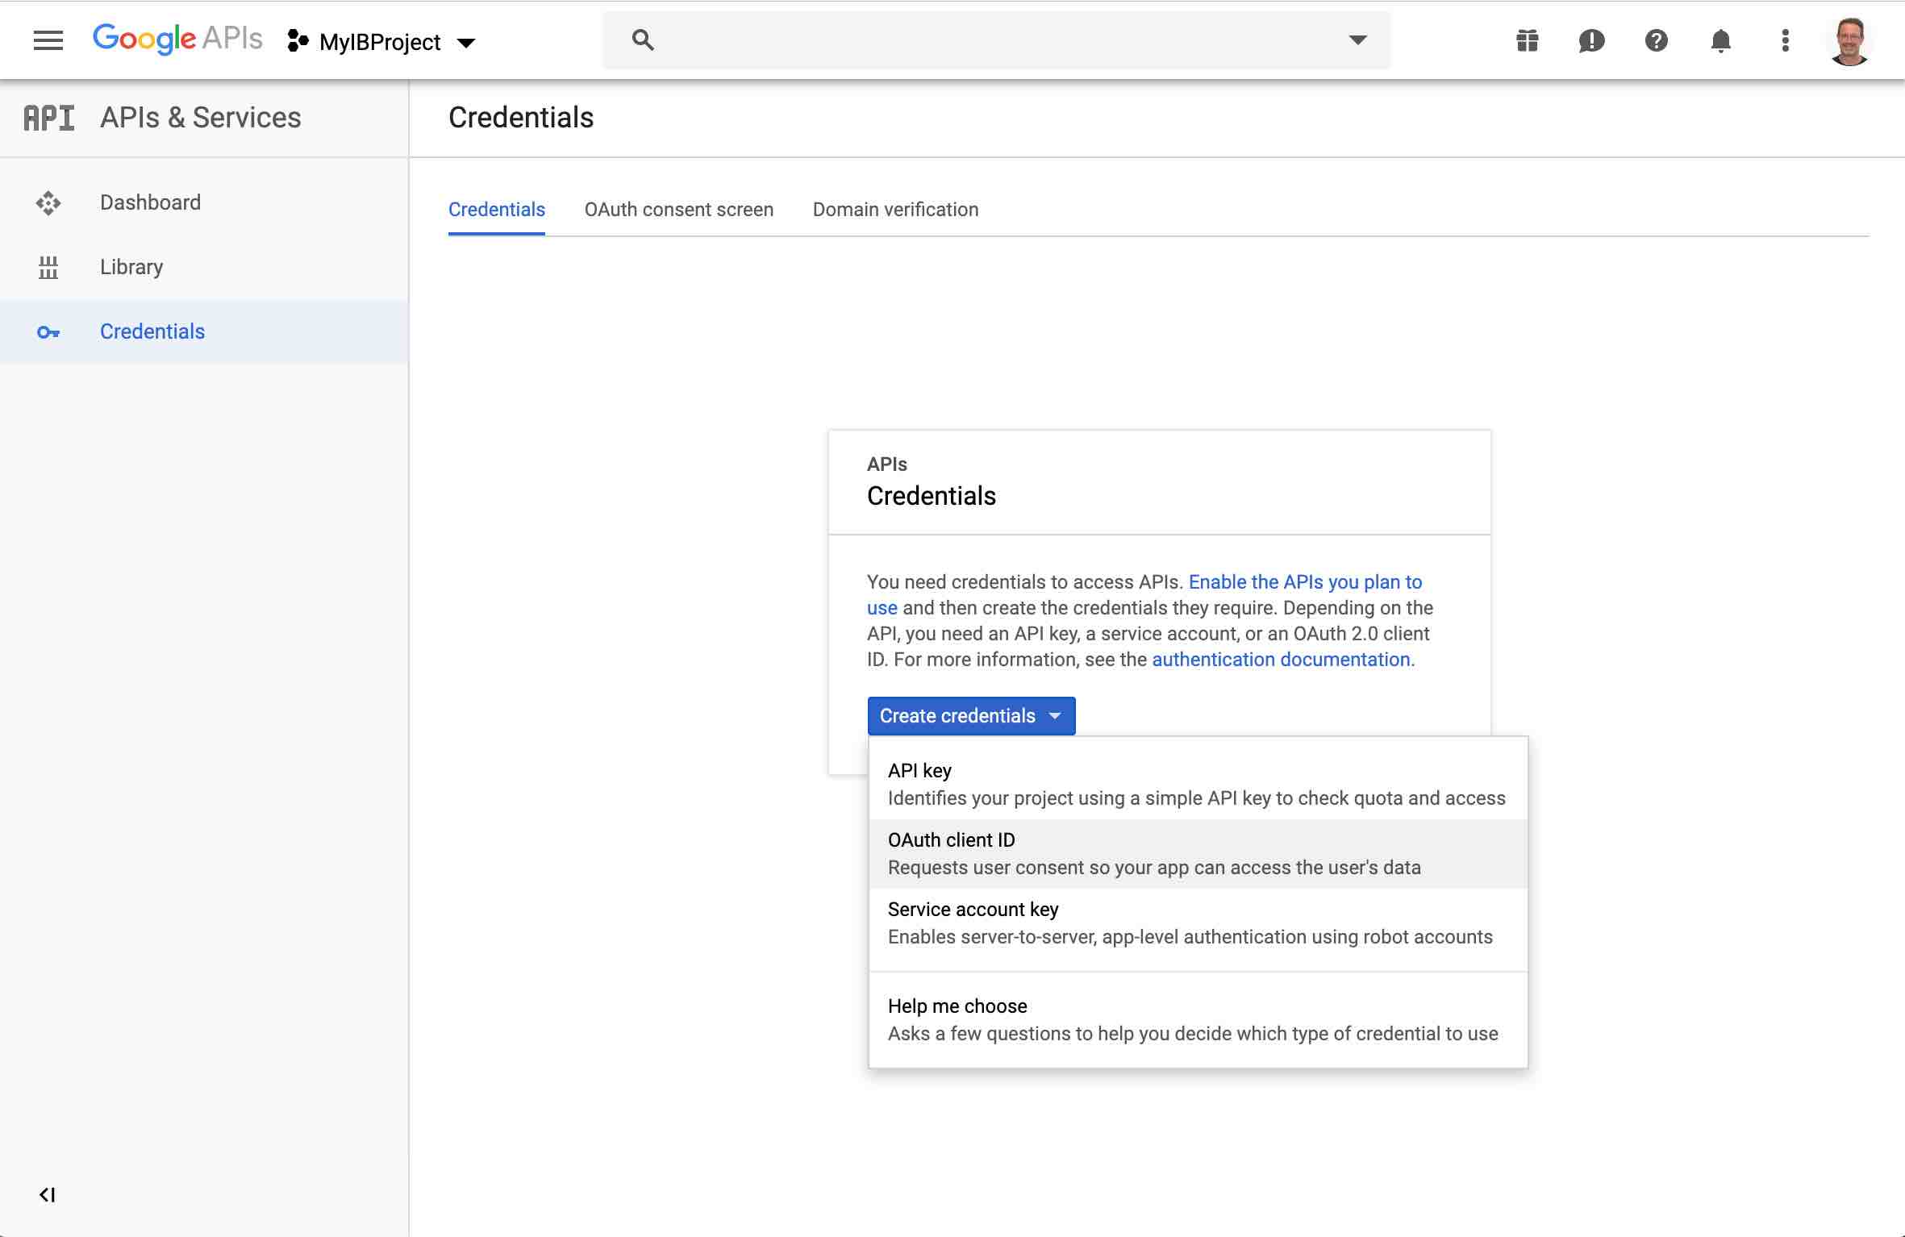Viewport: 1905px width, 1237px height.
Task: Click the Library sidebar icon
Action: 48,267
